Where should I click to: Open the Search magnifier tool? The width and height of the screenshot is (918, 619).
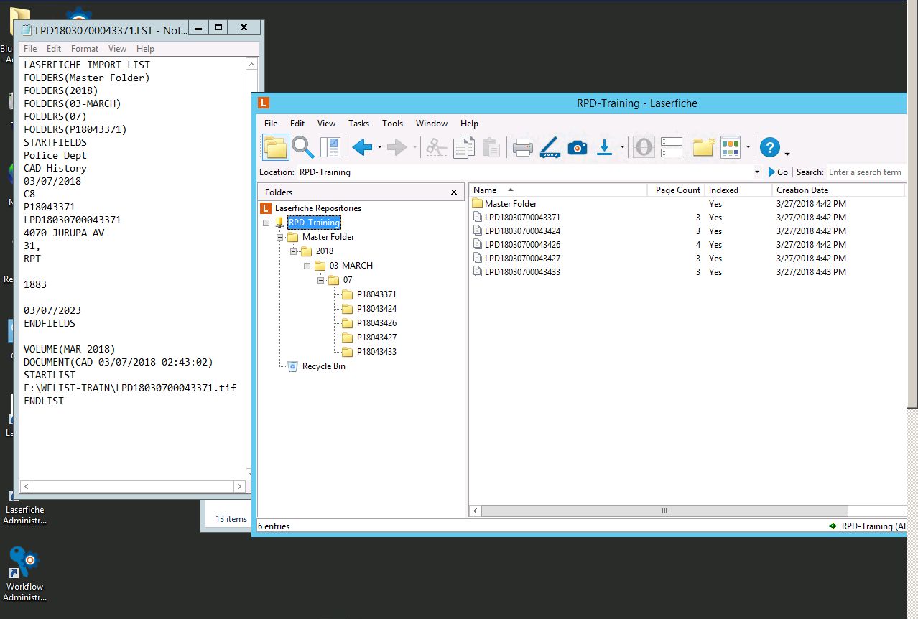pos(303,147)
